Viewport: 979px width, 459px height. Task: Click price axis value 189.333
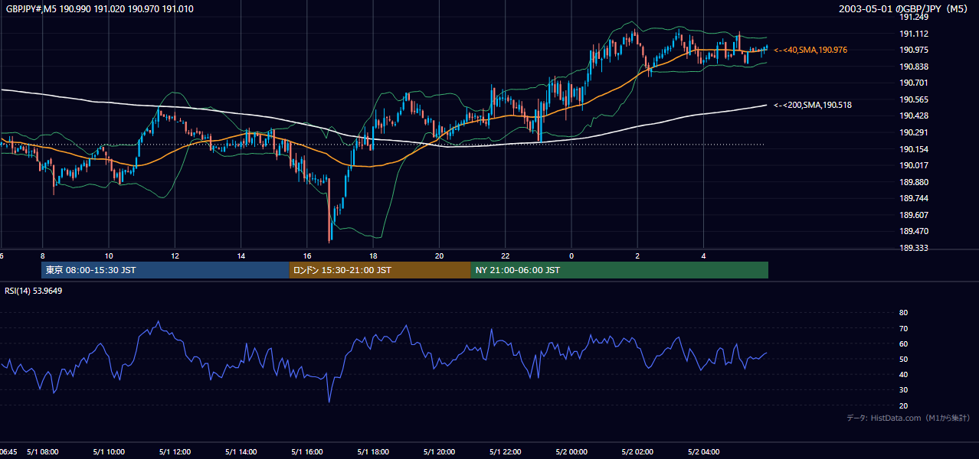point(914,248)
